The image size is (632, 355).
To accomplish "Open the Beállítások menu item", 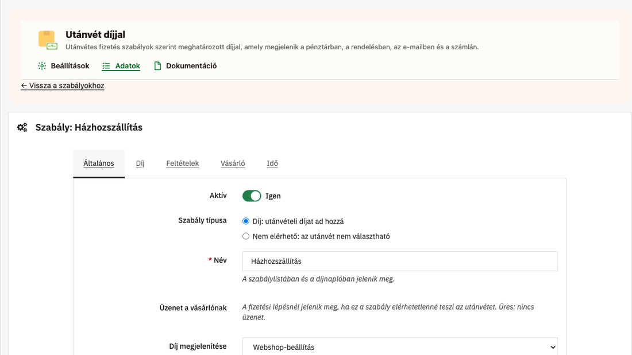I will (x=63, y=65).
